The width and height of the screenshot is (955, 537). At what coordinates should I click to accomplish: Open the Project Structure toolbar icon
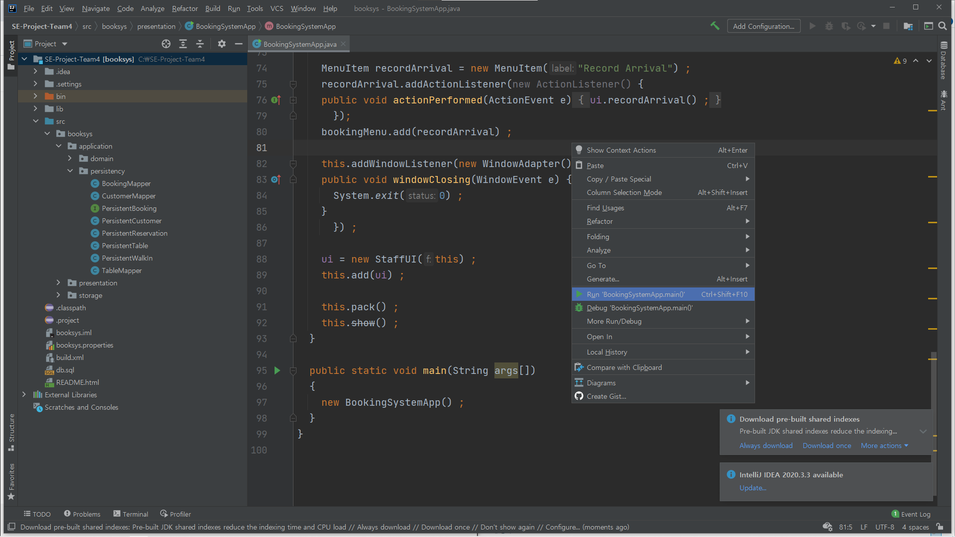(908, 26)
